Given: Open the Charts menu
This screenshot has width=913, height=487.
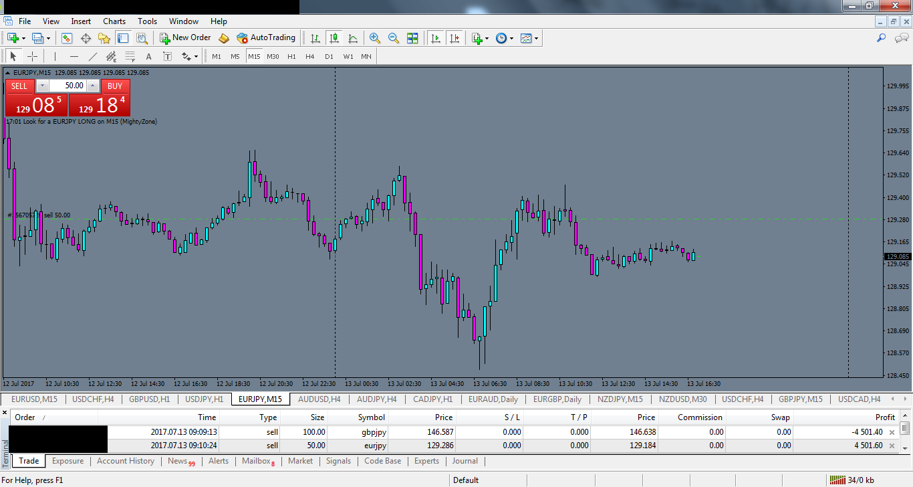Looking at the screenshot, I should 114,21.
